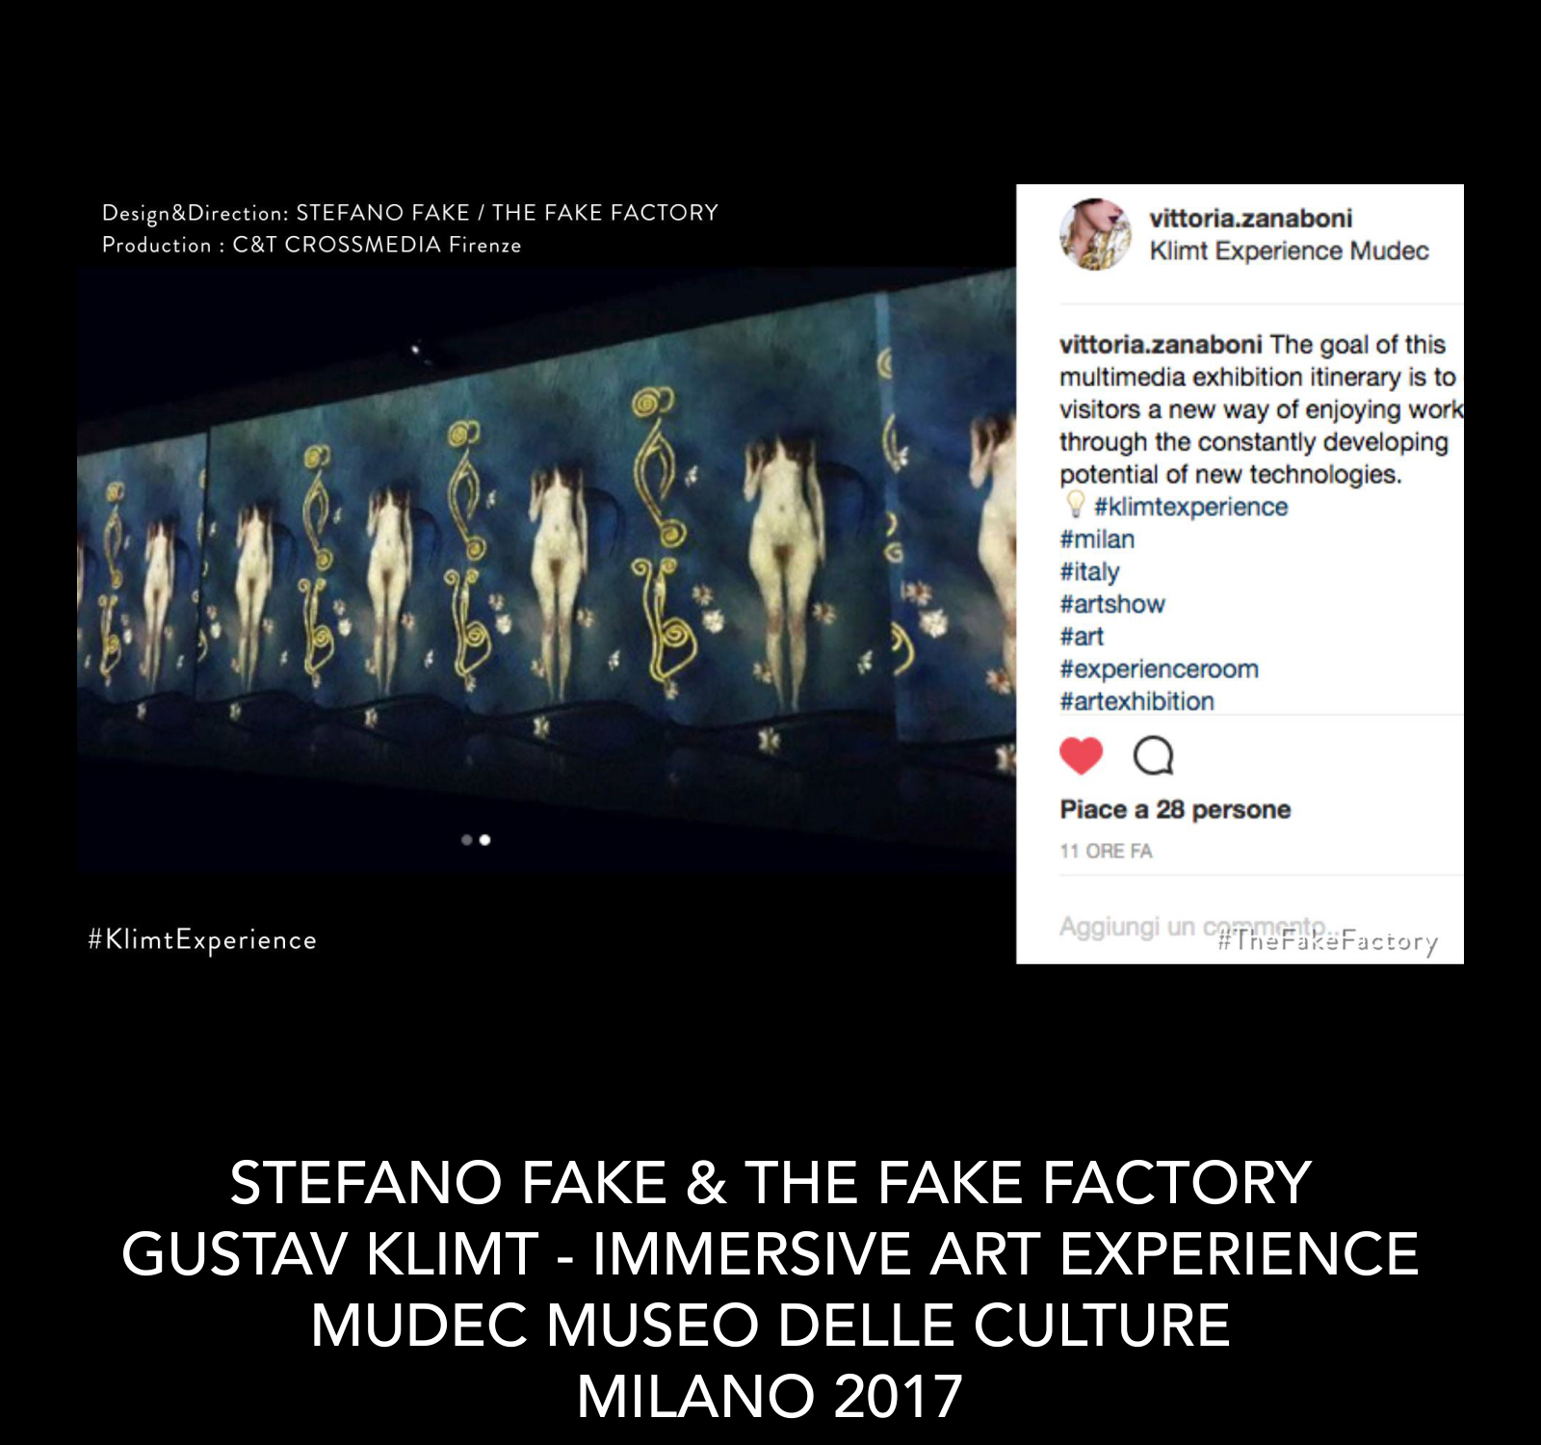1541x1445 pixels.
Task: Open the #milan hashtag
Action: pyautogui.click(x=1097, y=539)
